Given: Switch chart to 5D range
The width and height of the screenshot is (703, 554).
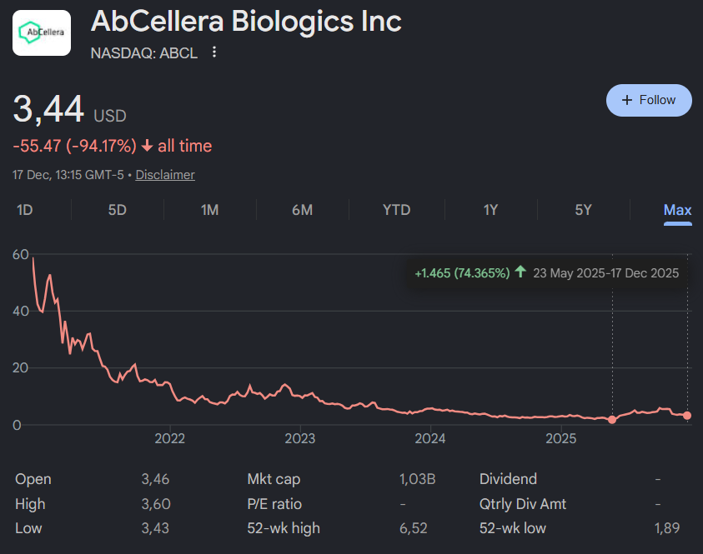Looking at the screenshot, I should (118, 210).
